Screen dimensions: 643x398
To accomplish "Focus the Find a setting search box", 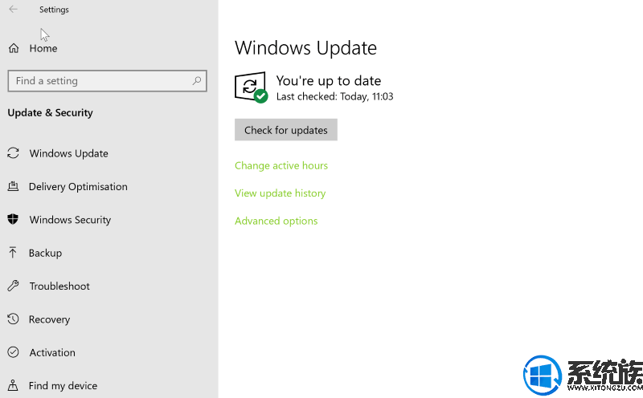I will pyautogui.click(x=107, y=81).
